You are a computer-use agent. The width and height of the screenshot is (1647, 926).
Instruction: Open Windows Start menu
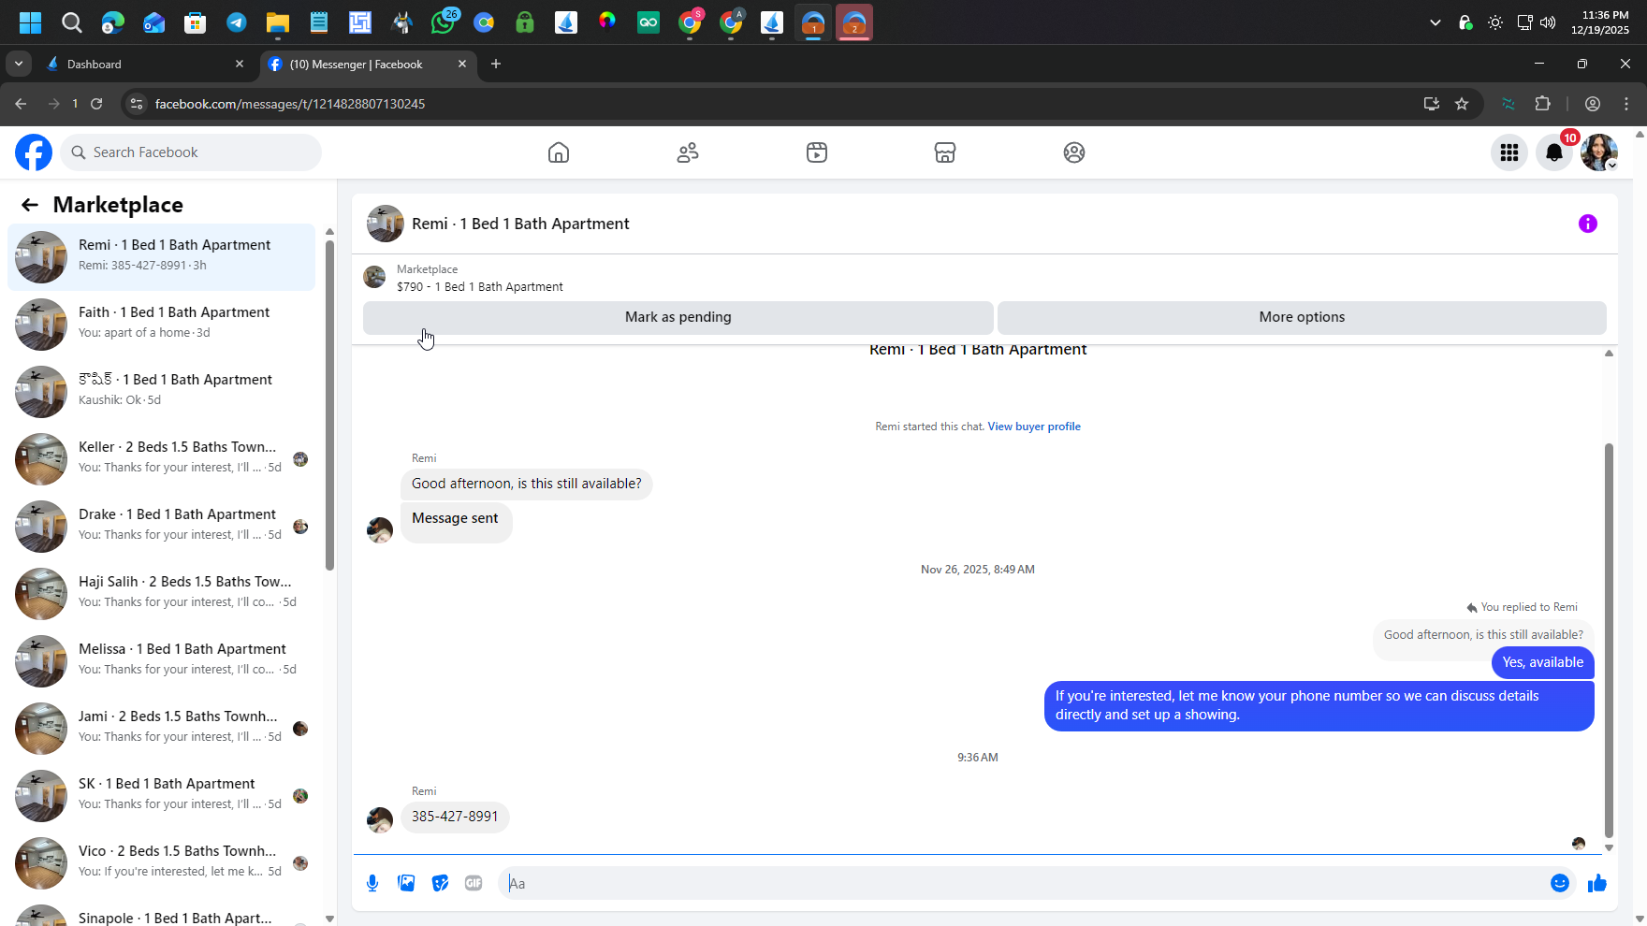click(x=31, y=22)
